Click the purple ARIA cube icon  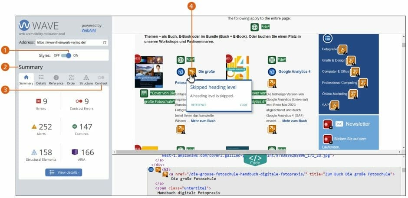point(75,152)
